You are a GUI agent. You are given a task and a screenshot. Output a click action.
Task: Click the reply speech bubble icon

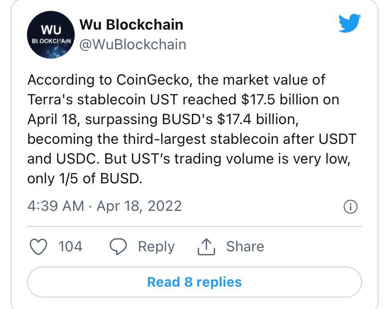(x=119, y=246)
